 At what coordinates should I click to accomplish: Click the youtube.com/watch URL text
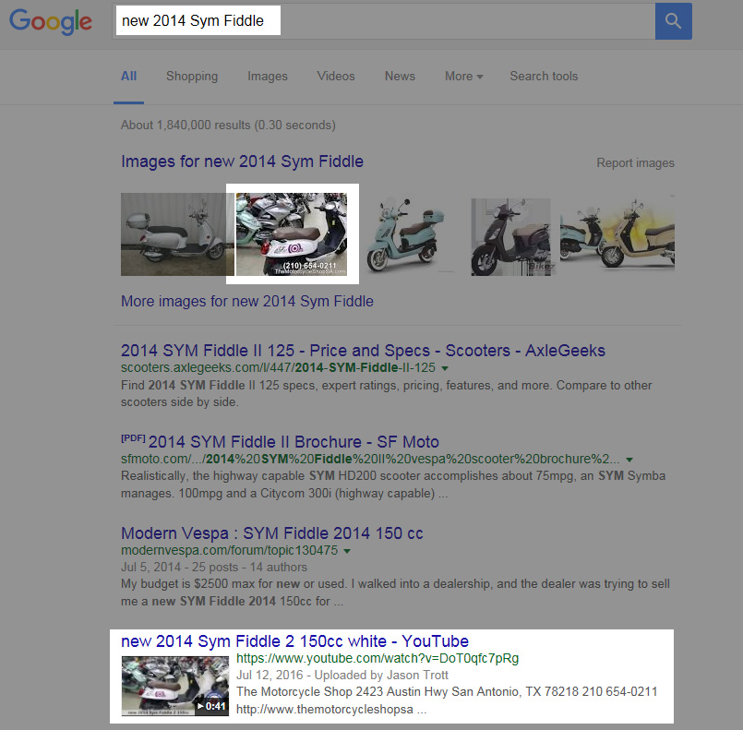(377, 658)
